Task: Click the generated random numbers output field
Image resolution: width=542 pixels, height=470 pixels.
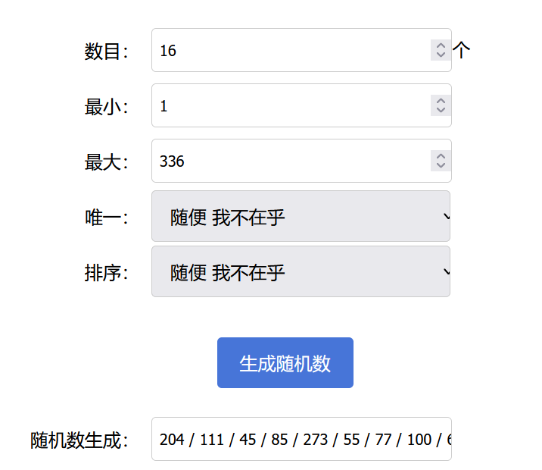Action: [301, 440]
